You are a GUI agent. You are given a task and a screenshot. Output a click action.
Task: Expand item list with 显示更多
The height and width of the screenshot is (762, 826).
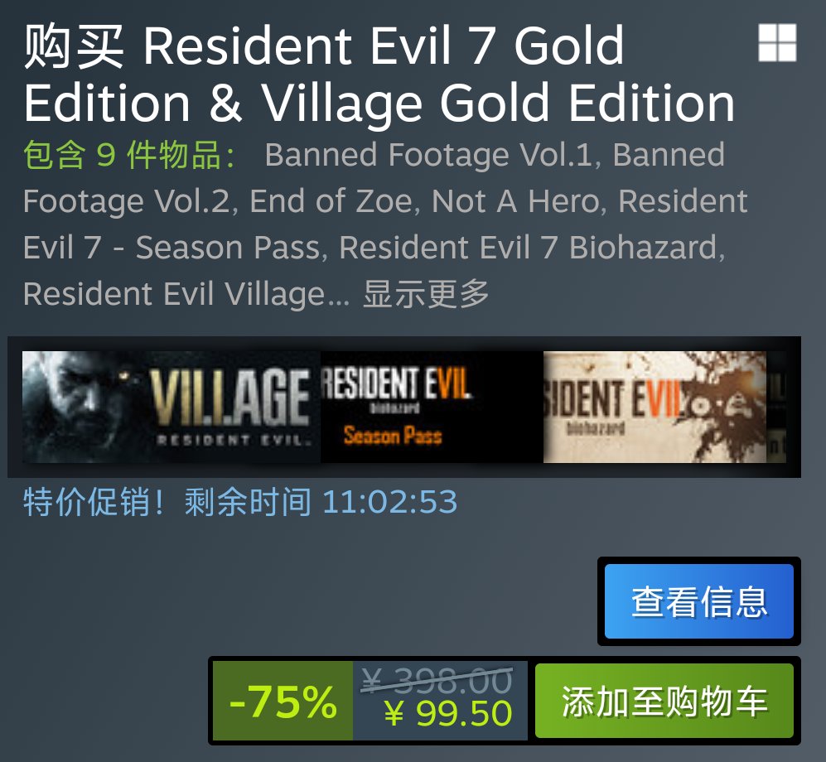coord(426,294)
